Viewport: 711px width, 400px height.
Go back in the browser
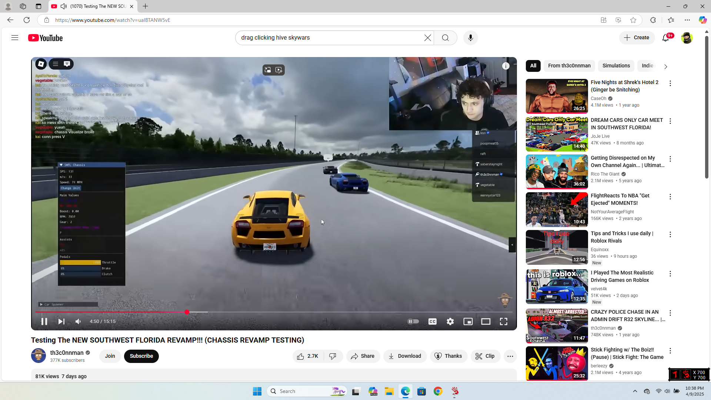[x=10, y=20]
